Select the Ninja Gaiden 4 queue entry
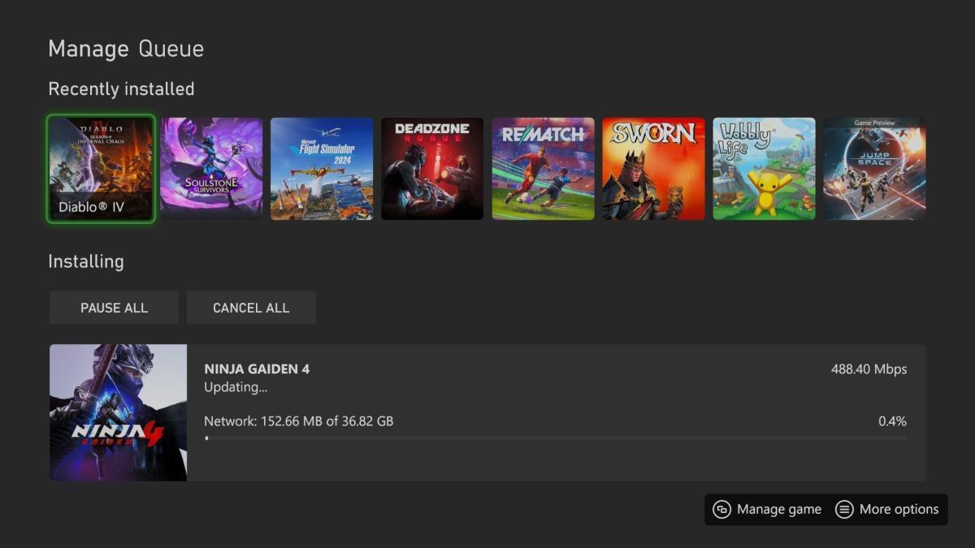The width and height of the screenshot is (975, 548). point(487,412)
